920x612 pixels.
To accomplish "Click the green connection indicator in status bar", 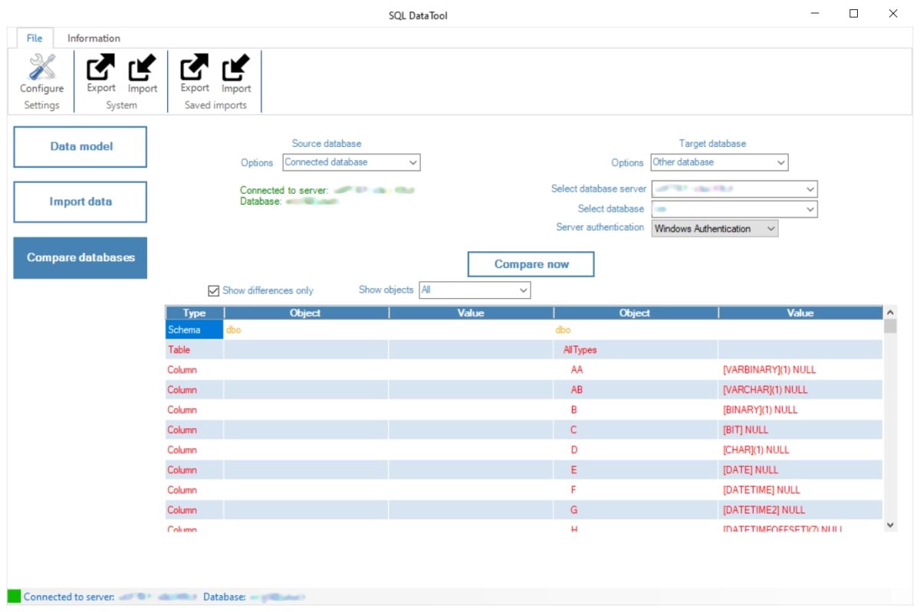I will 12,595.
